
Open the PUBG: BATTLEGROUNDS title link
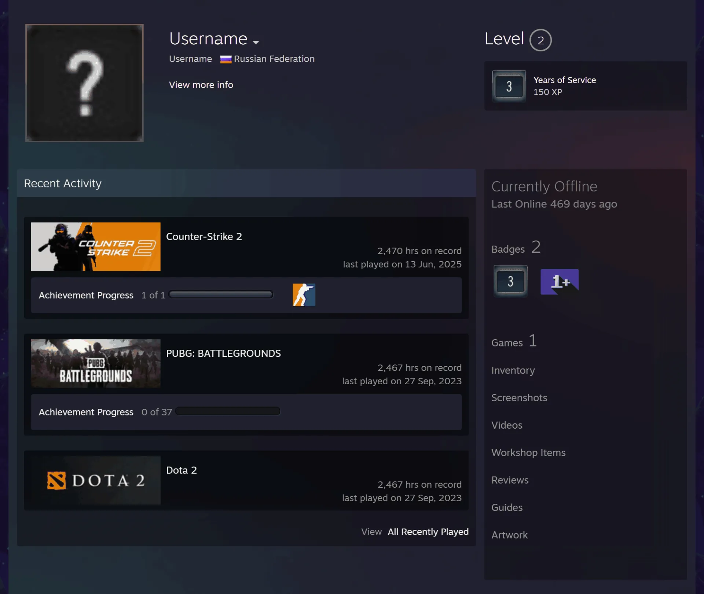[x=223, y=353]
